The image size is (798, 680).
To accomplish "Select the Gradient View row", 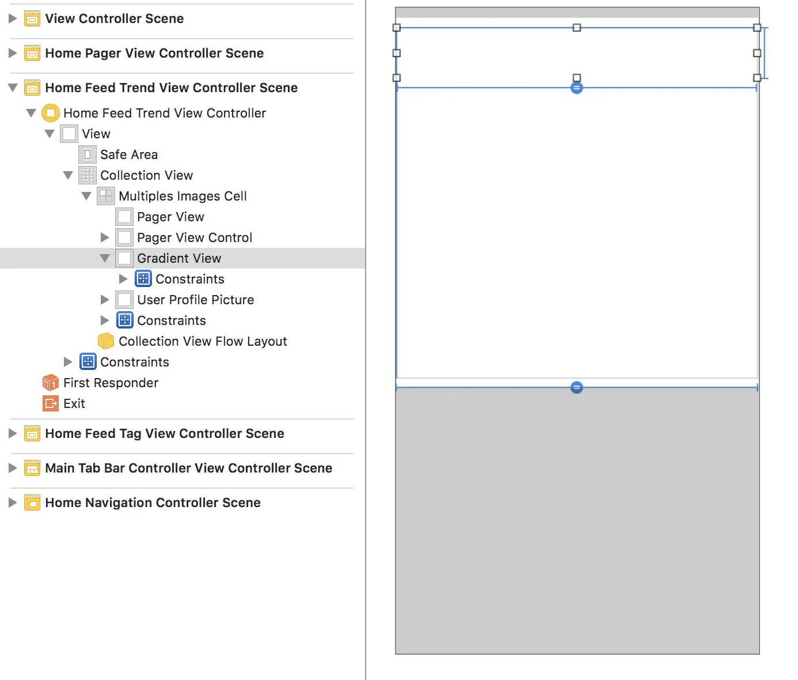I will click(183, 258).
